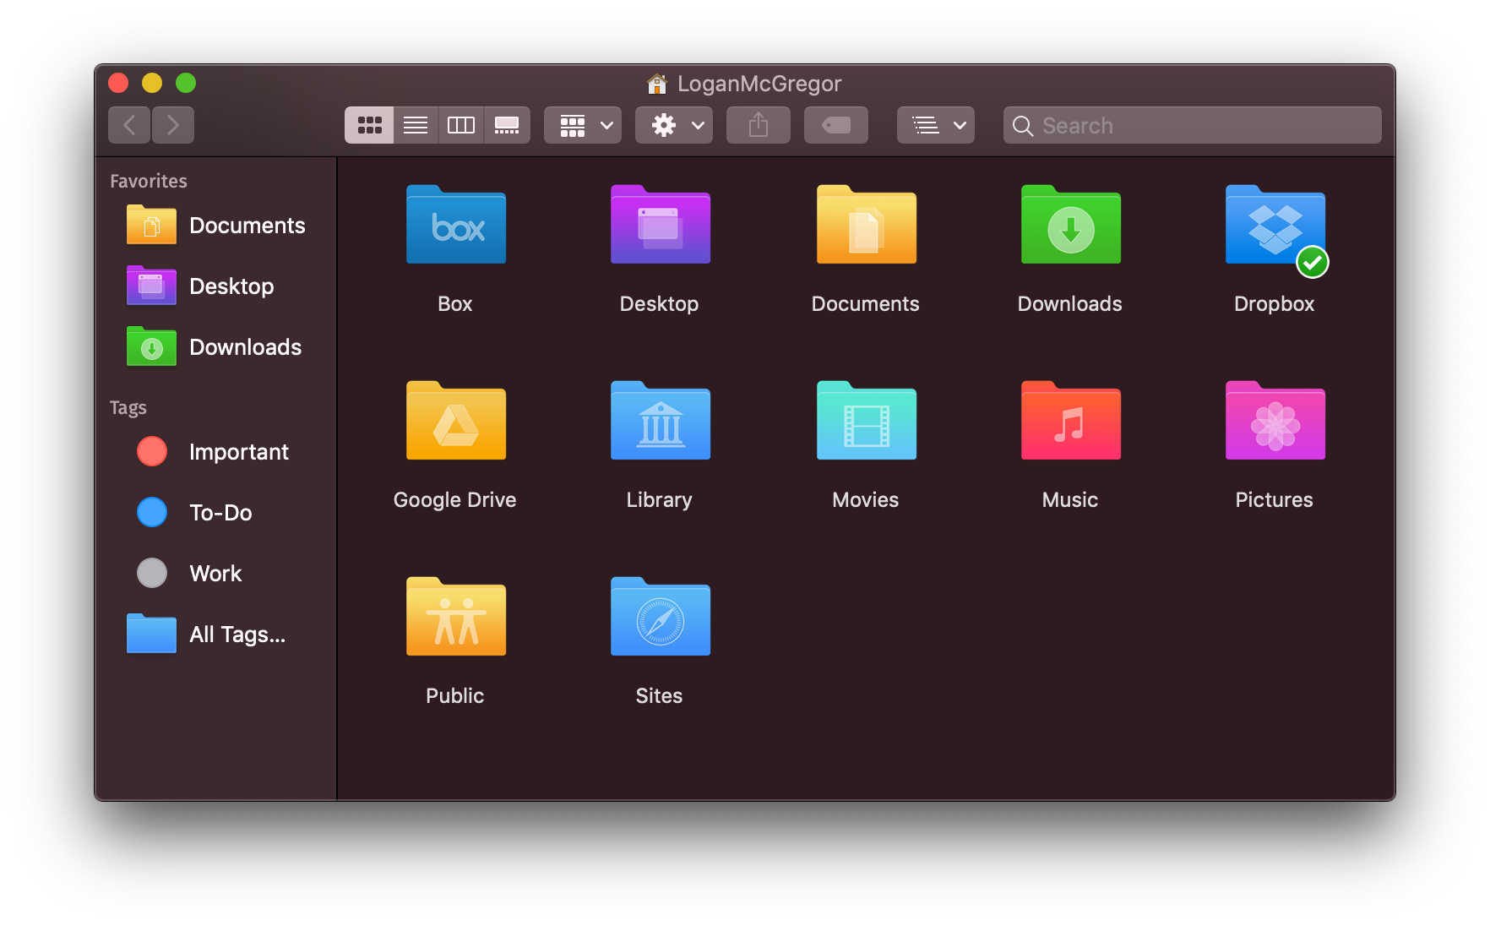The height and width of the screenshot is (926, 1490).
Task: Select the Important tag in sidebar
Action: 239,451
